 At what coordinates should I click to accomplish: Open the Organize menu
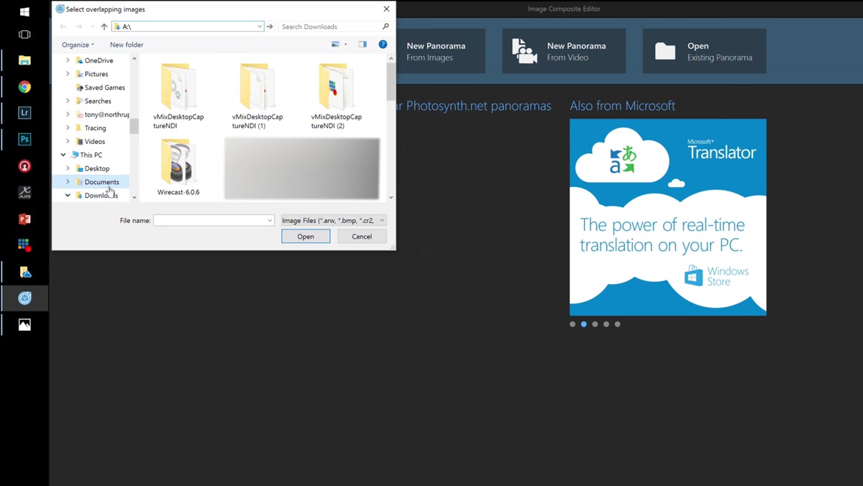point(78,45)
